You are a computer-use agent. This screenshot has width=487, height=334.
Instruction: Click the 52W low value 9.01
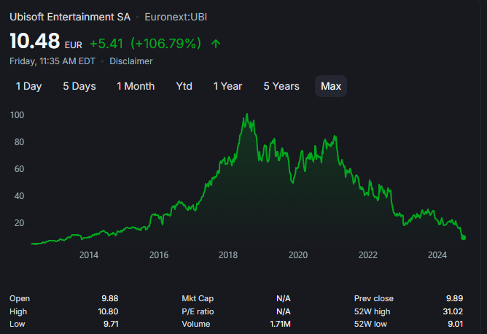click(x=456, y=324)
